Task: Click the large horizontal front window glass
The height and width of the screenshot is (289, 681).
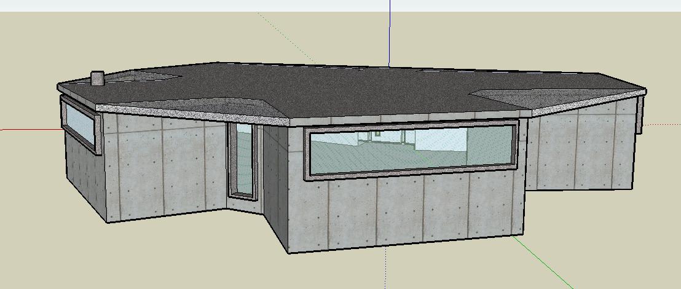Action: (x=412, y=150)
